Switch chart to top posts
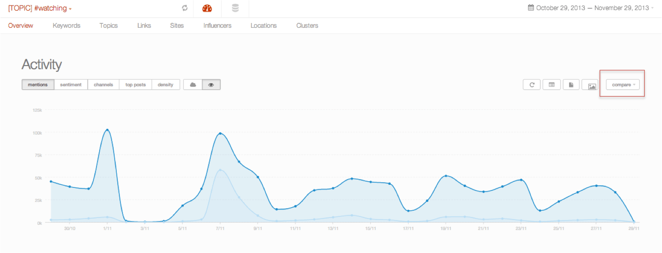 click(x=135, y=84)
